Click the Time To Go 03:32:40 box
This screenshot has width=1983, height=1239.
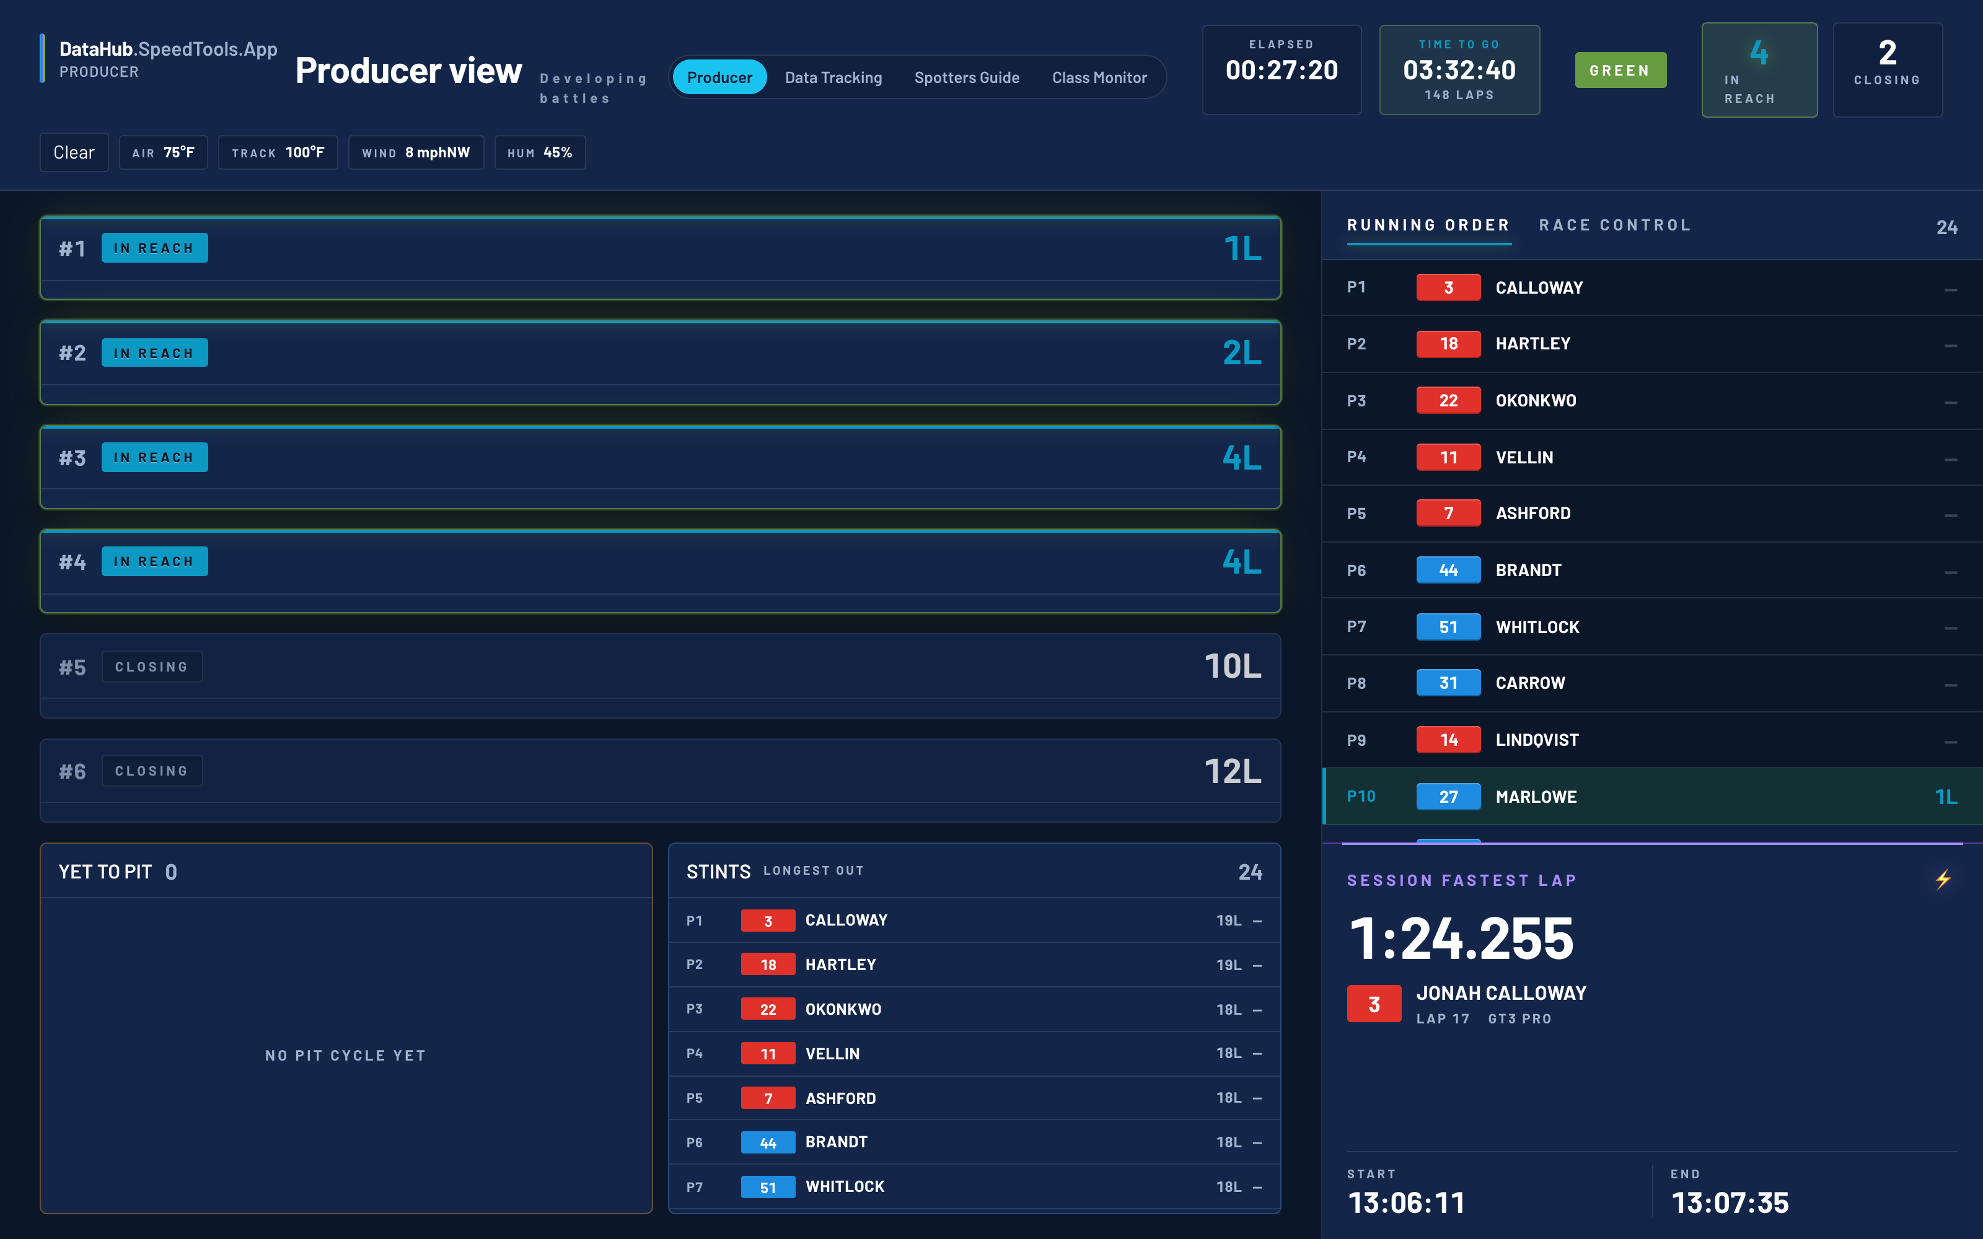[1459, 71]
